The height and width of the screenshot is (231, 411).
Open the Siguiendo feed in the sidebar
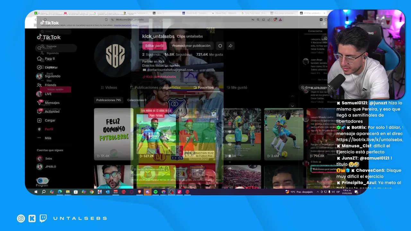[49, 76]
